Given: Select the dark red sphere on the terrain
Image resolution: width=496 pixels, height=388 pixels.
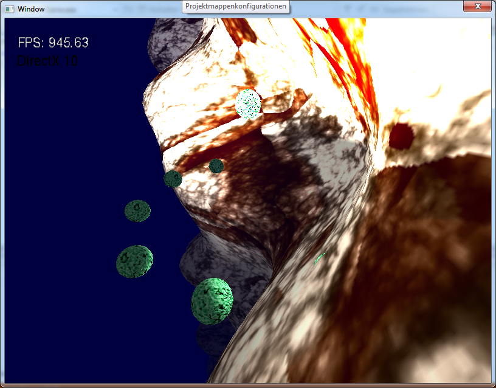Looking at the screenshot, I should click(x=401, y=136).
